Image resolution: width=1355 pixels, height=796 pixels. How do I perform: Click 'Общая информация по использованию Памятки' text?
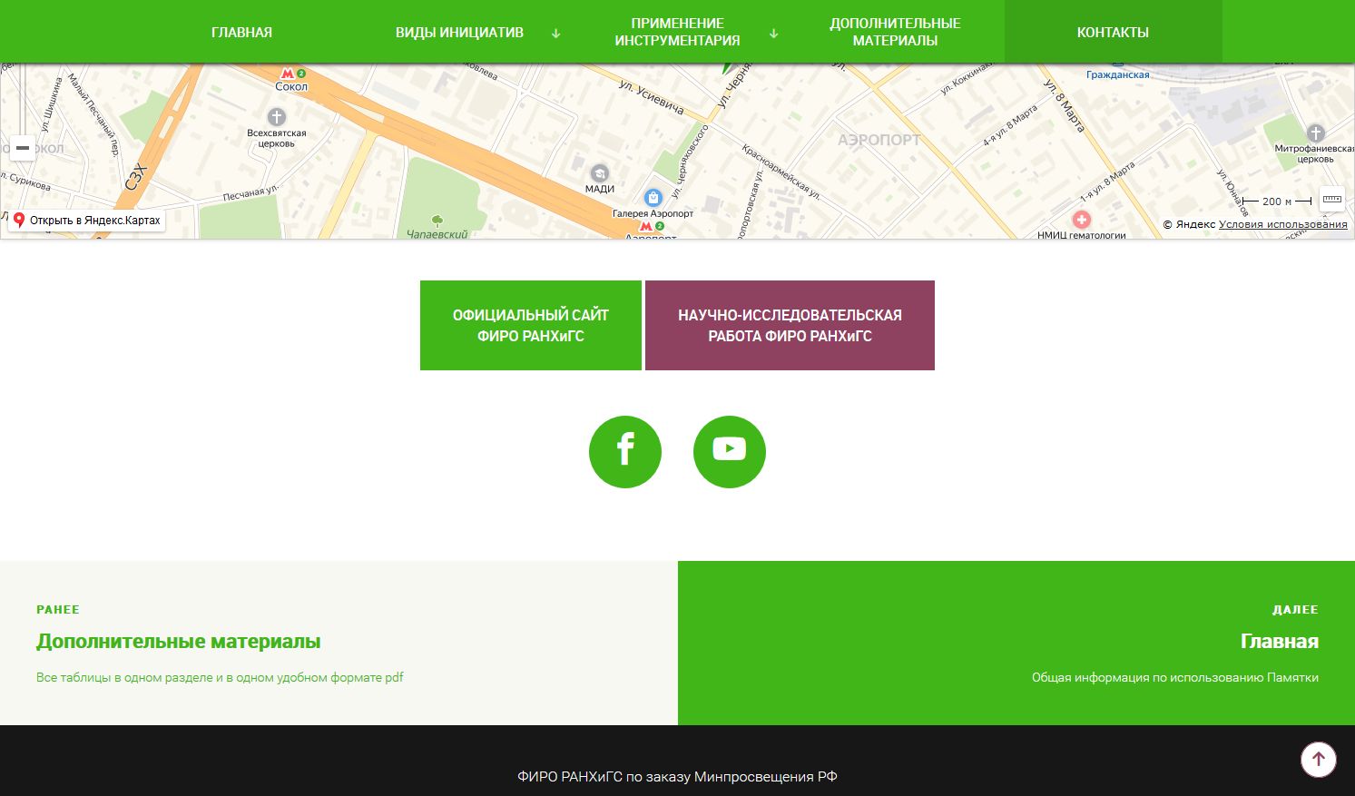[x=1175, y=677]
